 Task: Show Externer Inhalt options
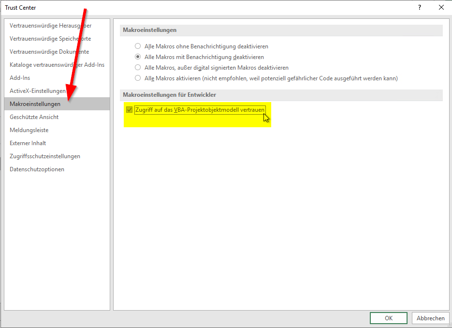click(28, 143)
